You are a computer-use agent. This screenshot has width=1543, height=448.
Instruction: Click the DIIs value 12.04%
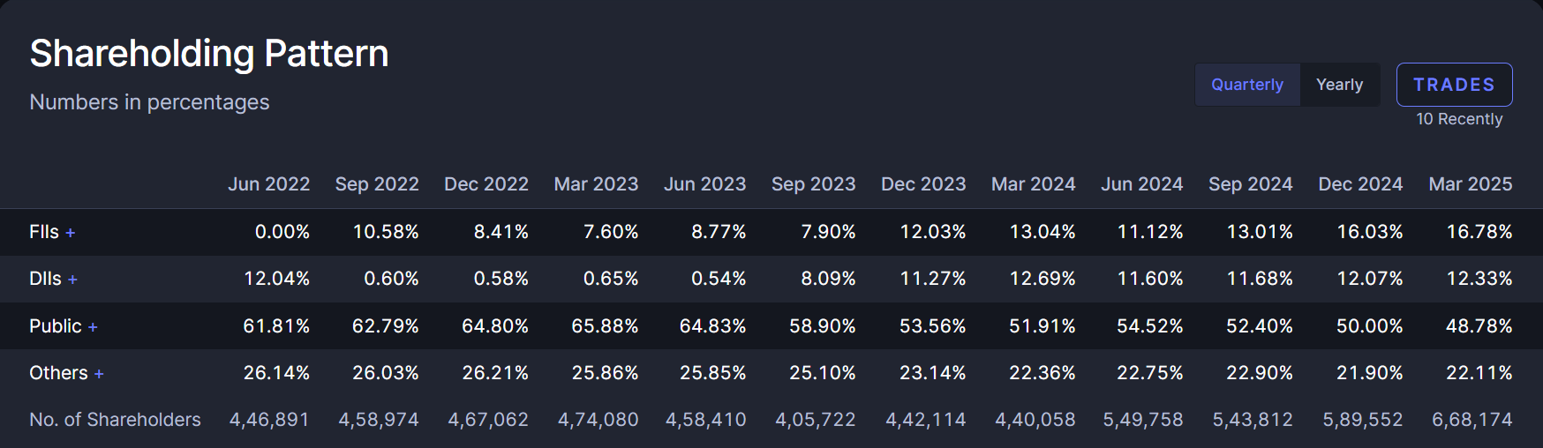[x=277, y=279]
